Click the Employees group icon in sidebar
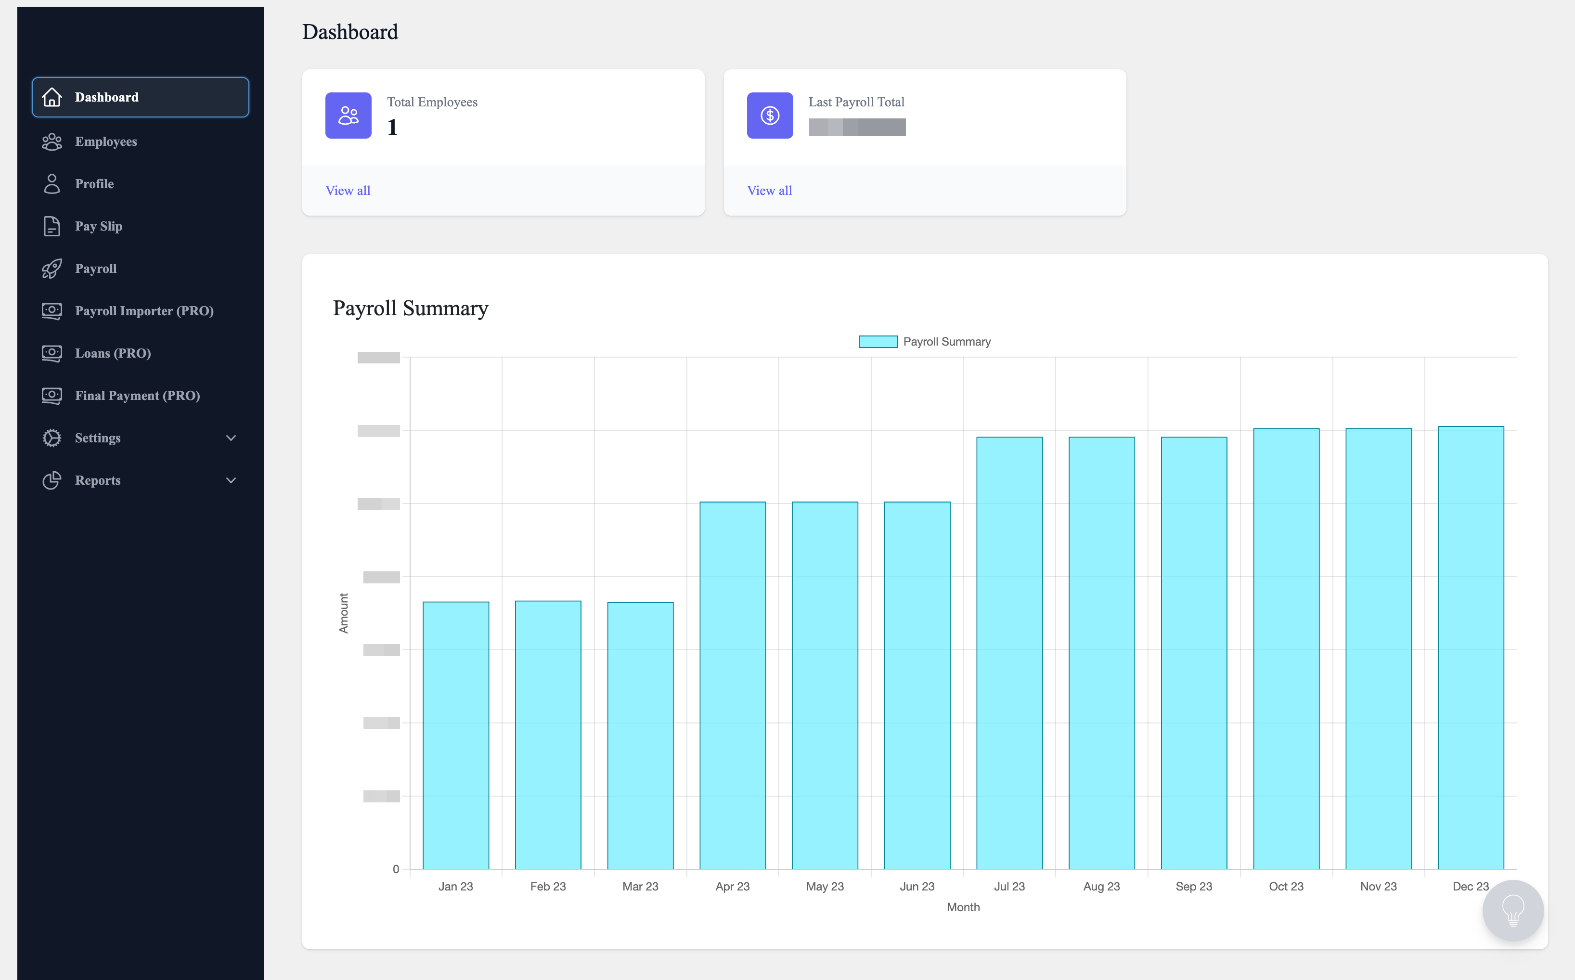Screen dimensions: 1575x980 coord(52,142)
